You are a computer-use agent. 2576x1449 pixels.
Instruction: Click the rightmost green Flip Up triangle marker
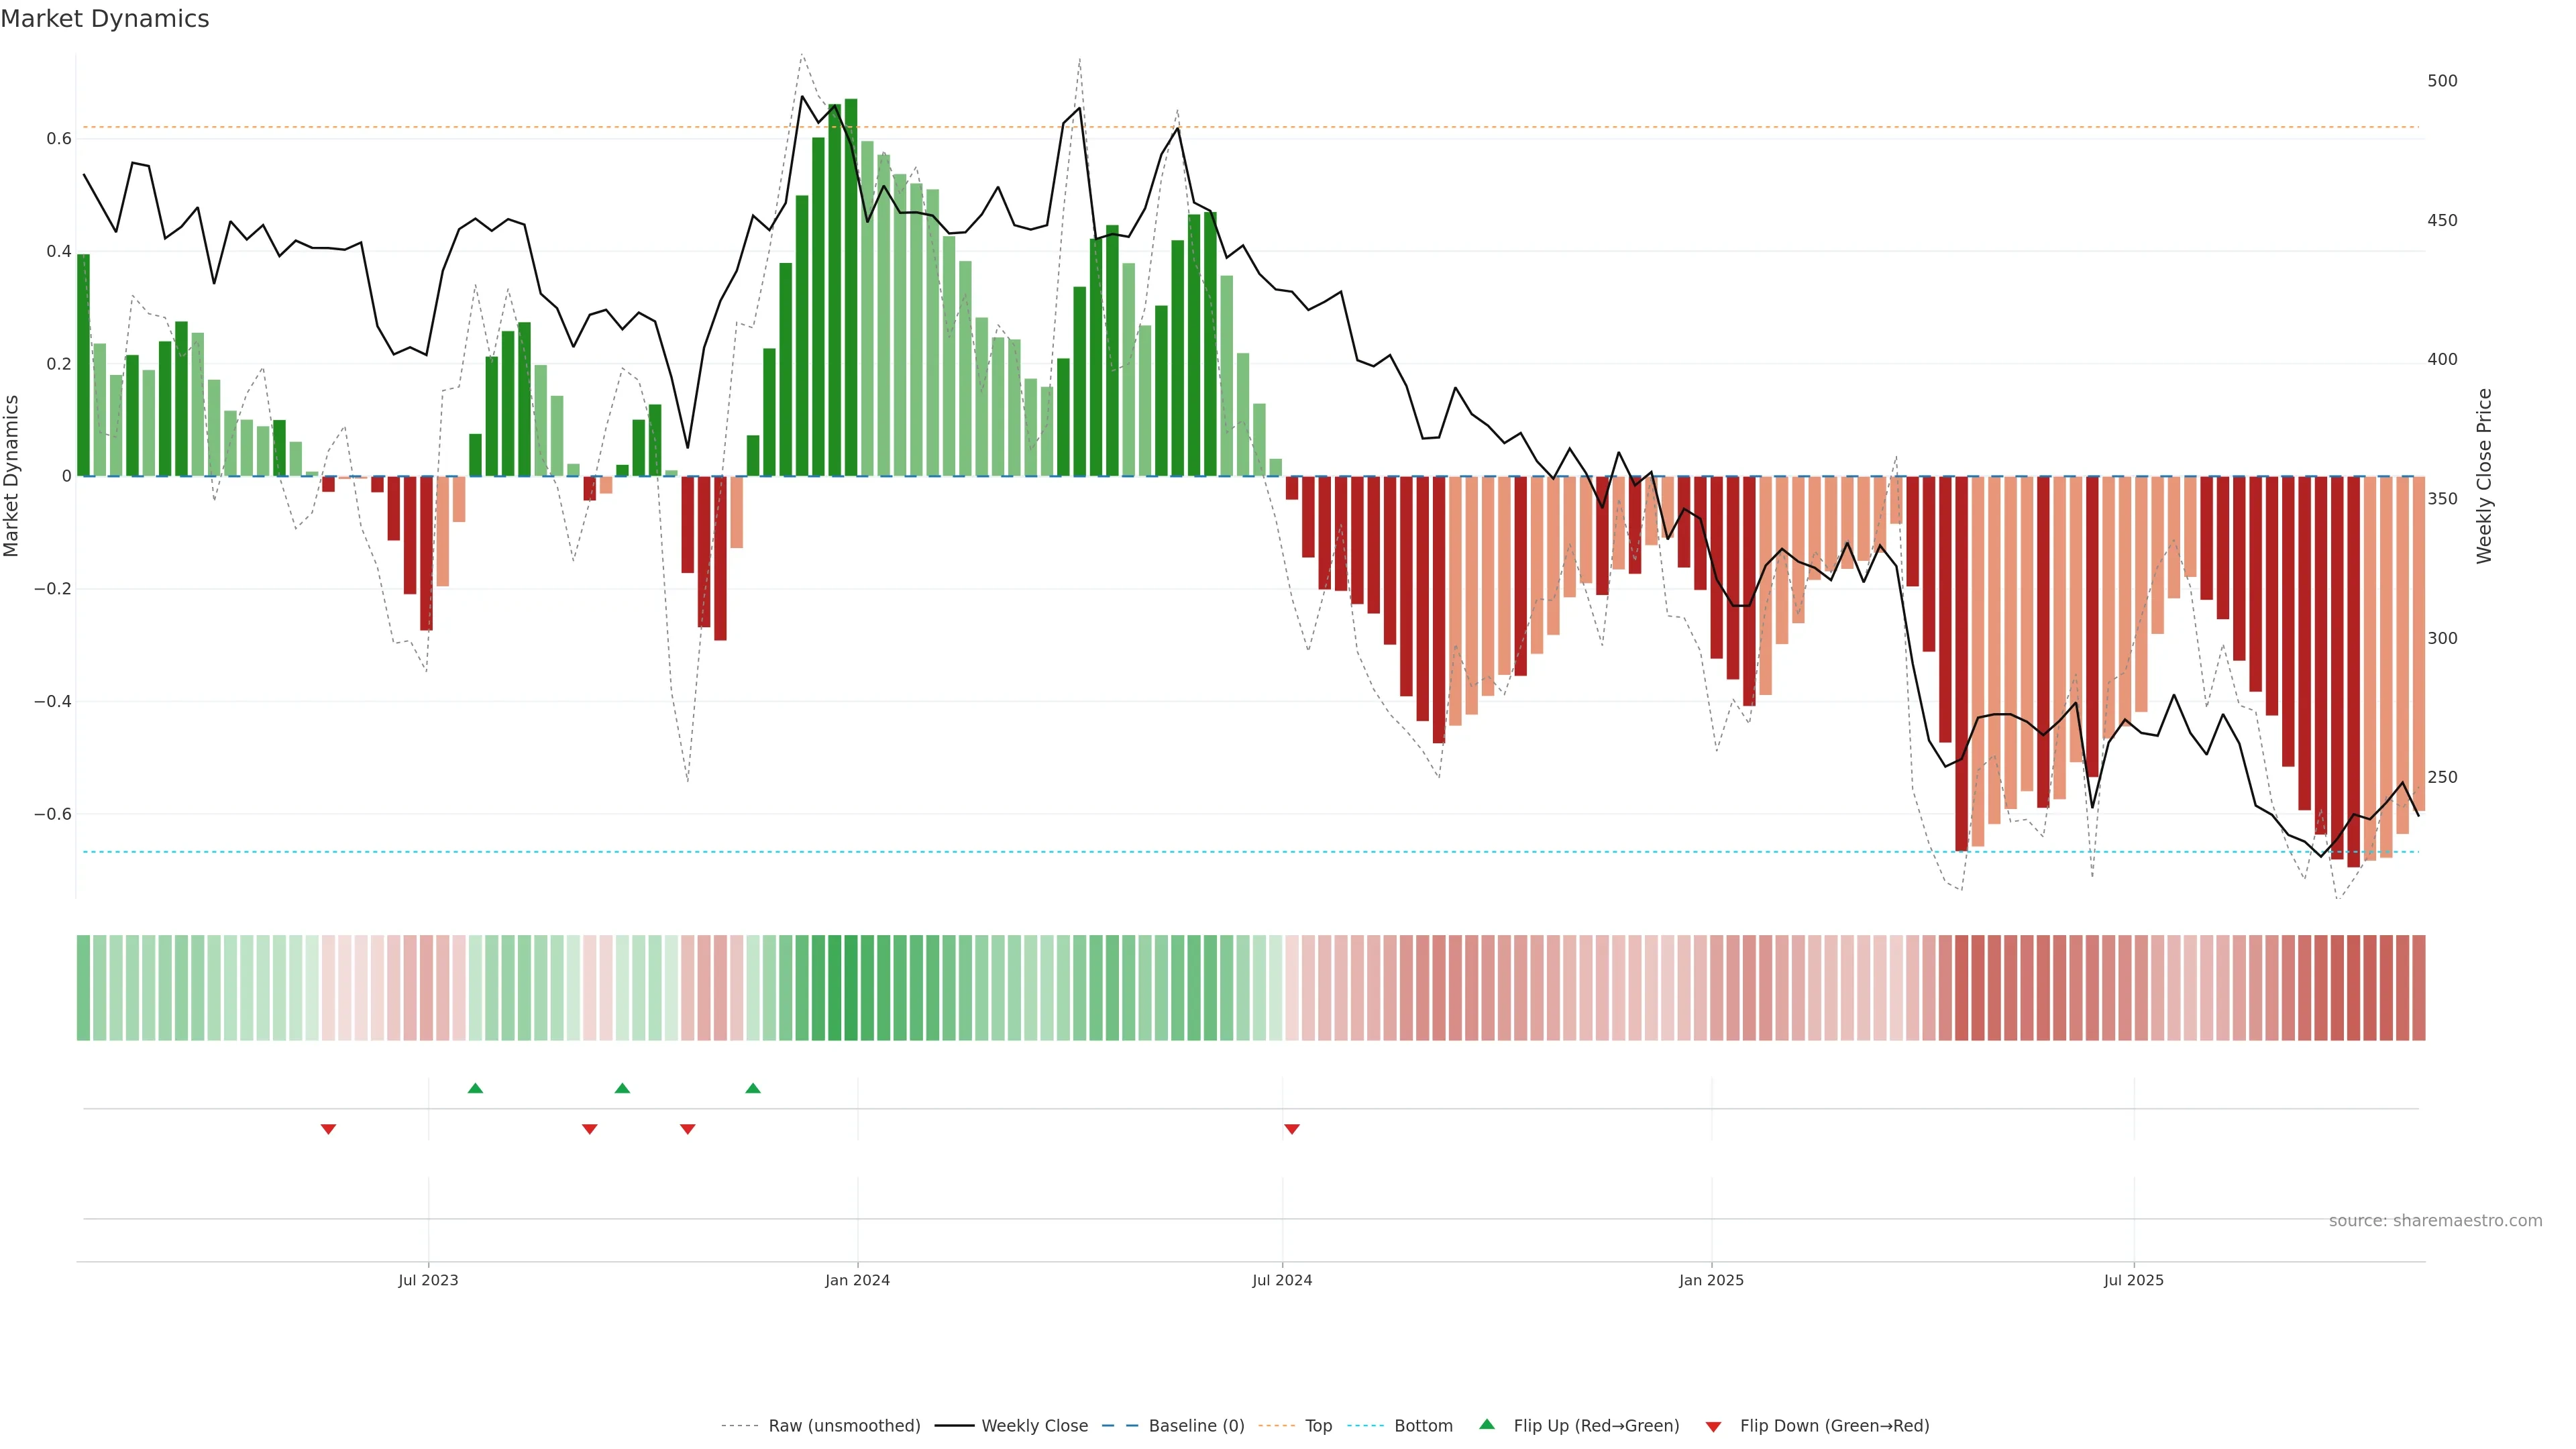coord(753,1088)
